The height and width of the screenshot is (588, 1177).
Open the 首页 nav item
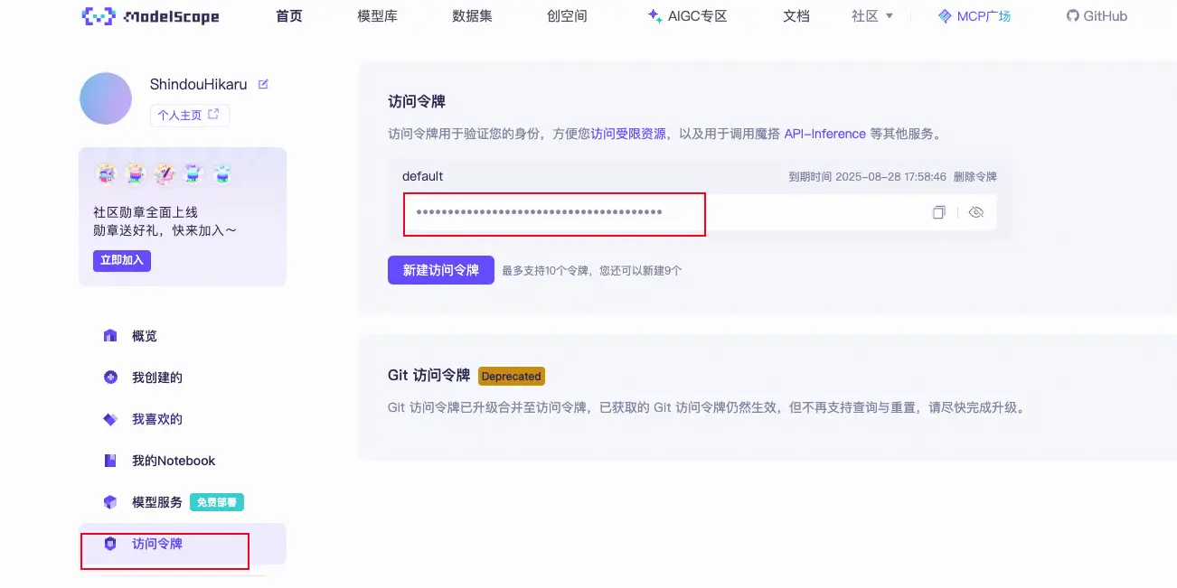tap(289, 16)
